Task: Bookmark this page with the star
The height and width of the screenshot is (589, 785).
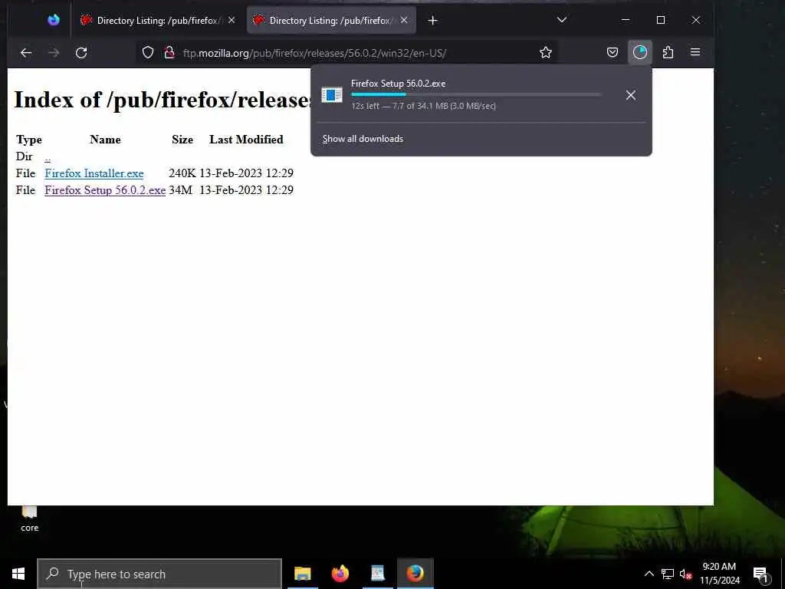Action: [546, 53]
